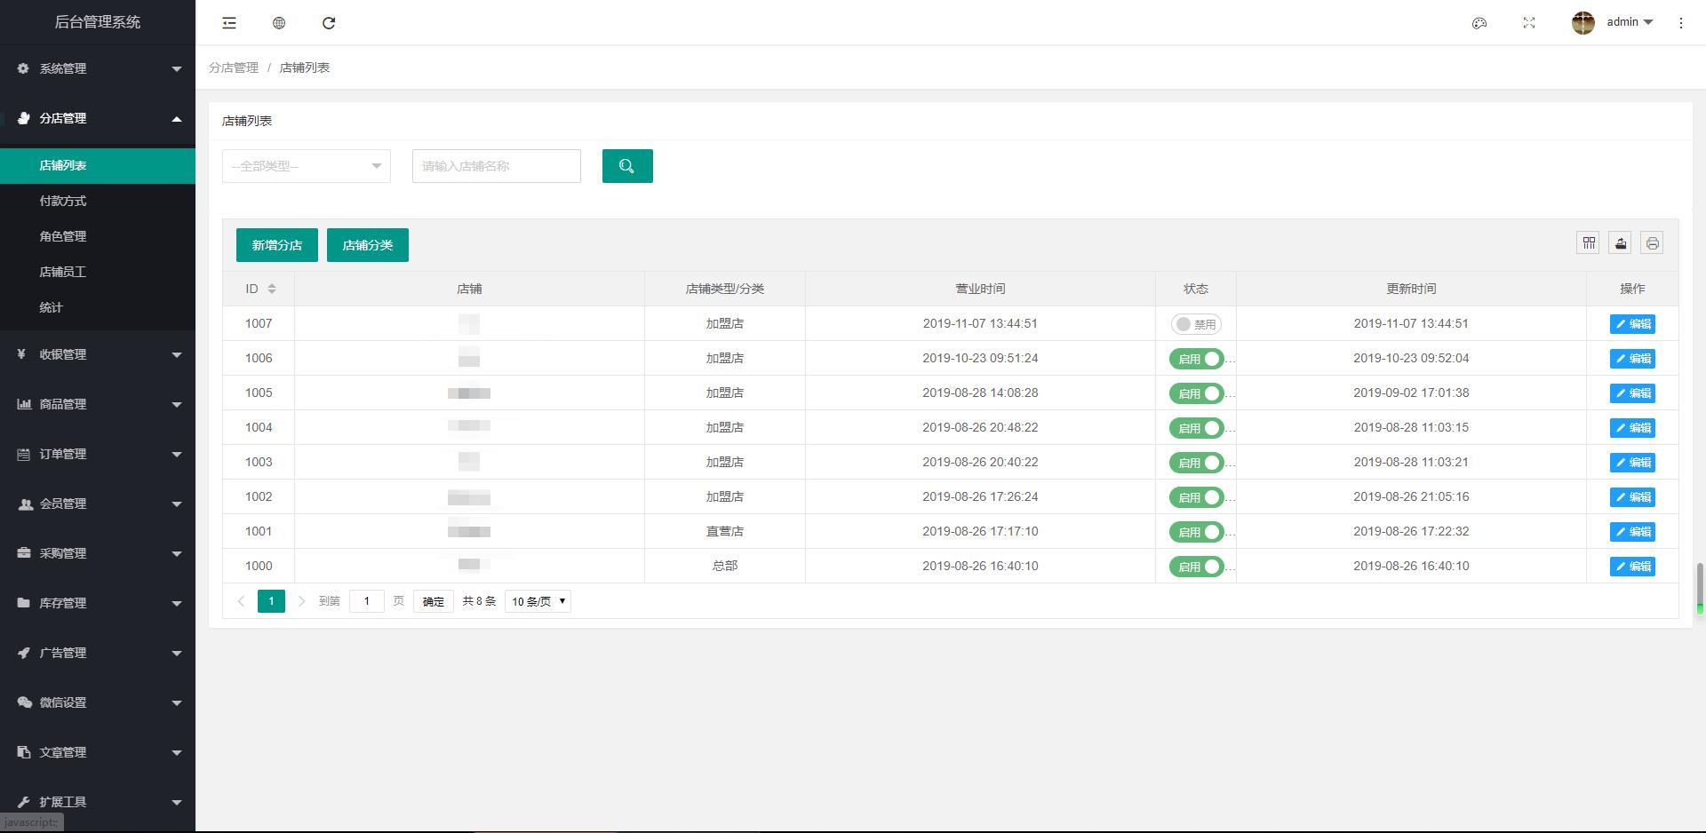The image size is (1706, 833).
Task: Toggle the status switch for store 1004
Action: pos(1196,428)
